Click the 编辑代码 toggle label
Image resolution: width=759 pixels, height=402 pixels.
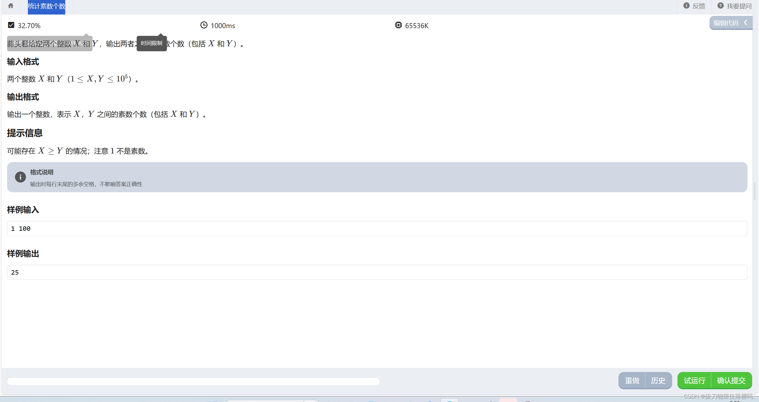pos(726,23)
